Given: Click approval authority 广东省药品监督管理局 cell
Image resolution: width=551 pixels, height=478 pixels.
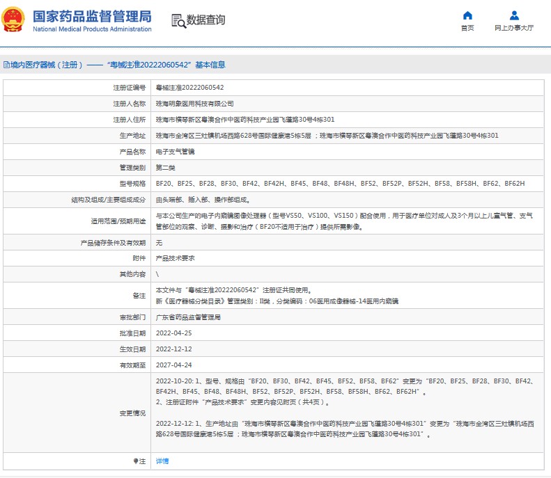Looking at the screenshot, I should point(187,317).
